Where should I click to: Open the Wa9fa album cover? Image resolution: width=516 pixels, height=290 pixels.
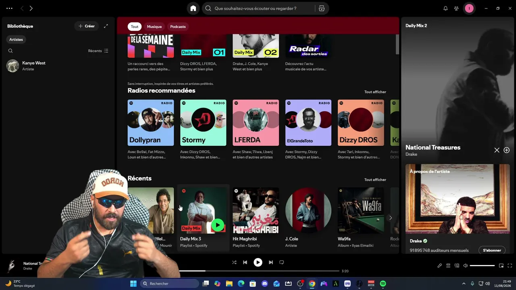point(361,210)
